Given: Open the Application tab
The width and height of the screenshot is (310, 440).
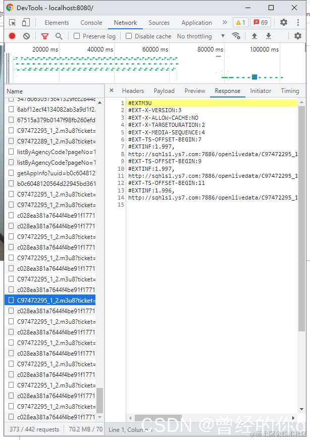Looking at the screenshot, I should click(x=197, y=23).
